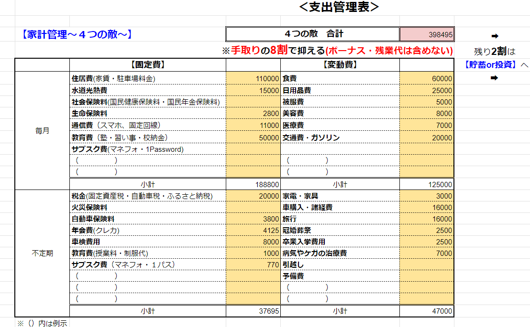530x327 pixels.
Task: Select the pink 398495 total cell
Action: coord(427,35)
